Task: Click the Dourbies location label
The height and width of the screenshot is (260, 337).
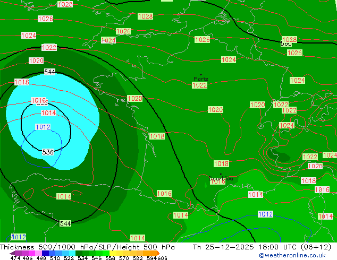Action: (x=221, y=178)
